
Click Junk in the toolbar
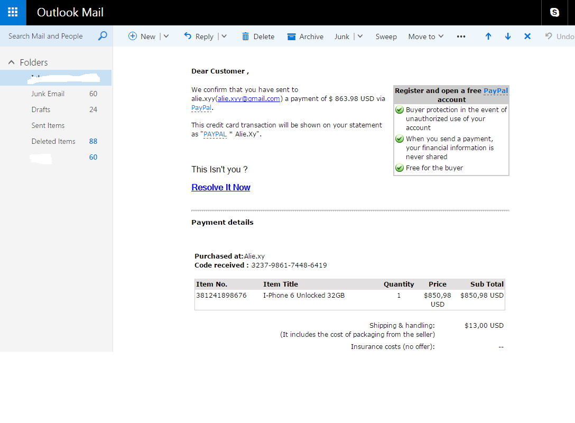(342, 36)
